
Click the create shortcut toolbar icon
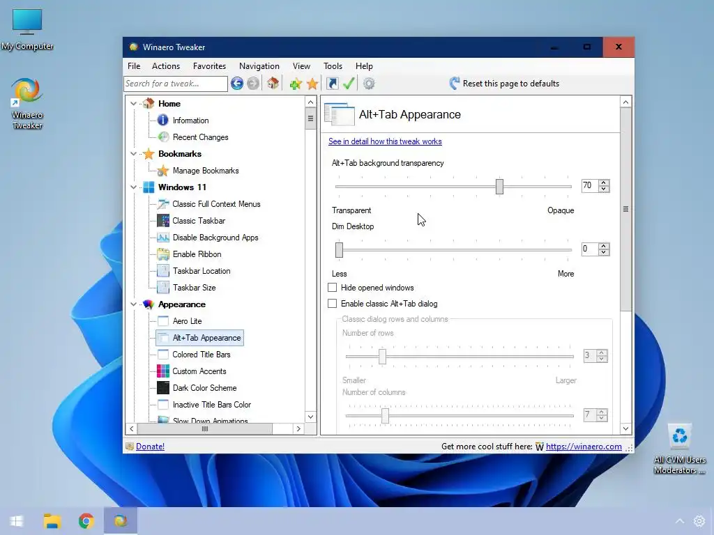click(x=333, y=84)
